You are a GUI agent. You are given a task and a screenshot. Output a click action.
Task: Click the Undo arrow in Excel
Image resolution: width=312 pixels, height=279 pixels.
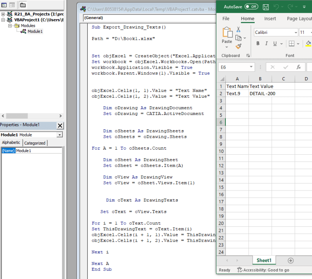pos(276,7)
